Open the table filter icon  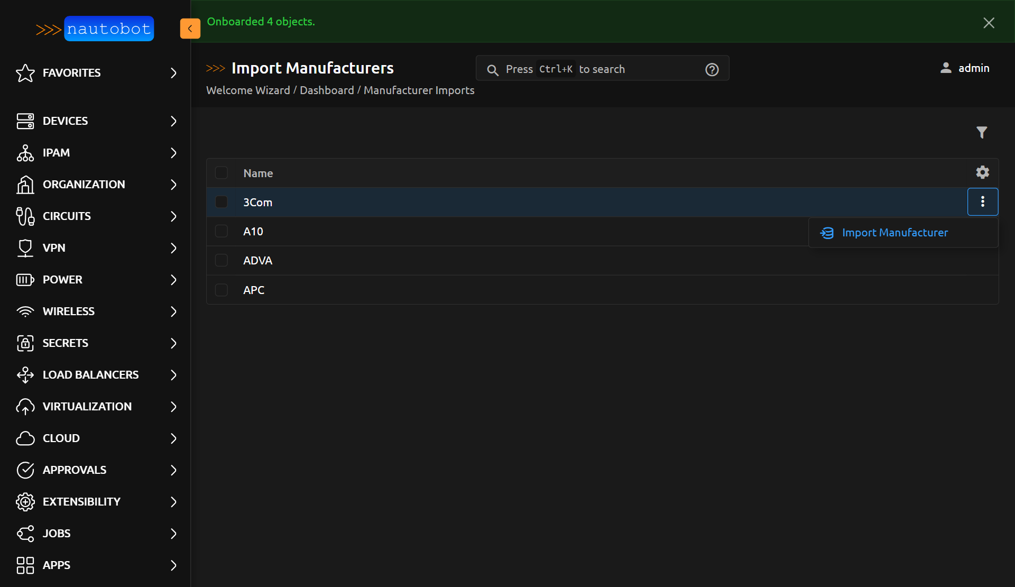tap(982, 132)
